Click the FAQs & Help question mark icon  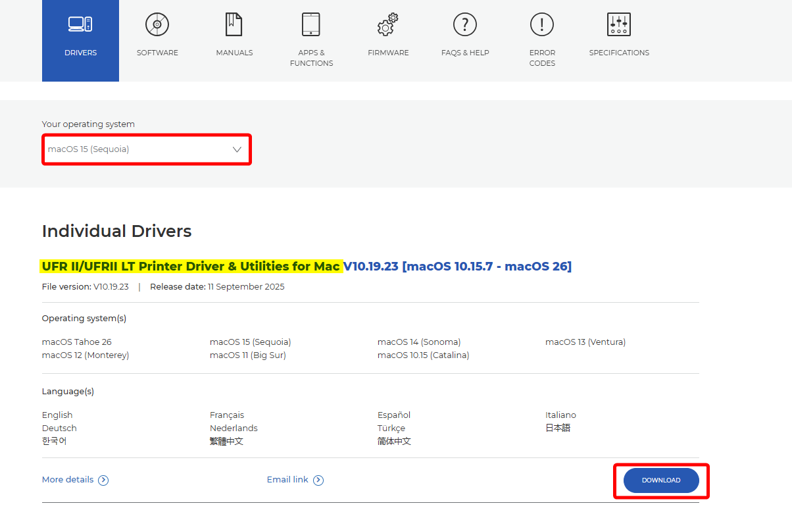tap(465, 24)
